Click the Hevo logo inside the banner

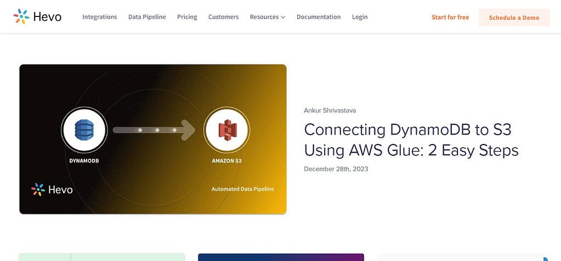52,189
